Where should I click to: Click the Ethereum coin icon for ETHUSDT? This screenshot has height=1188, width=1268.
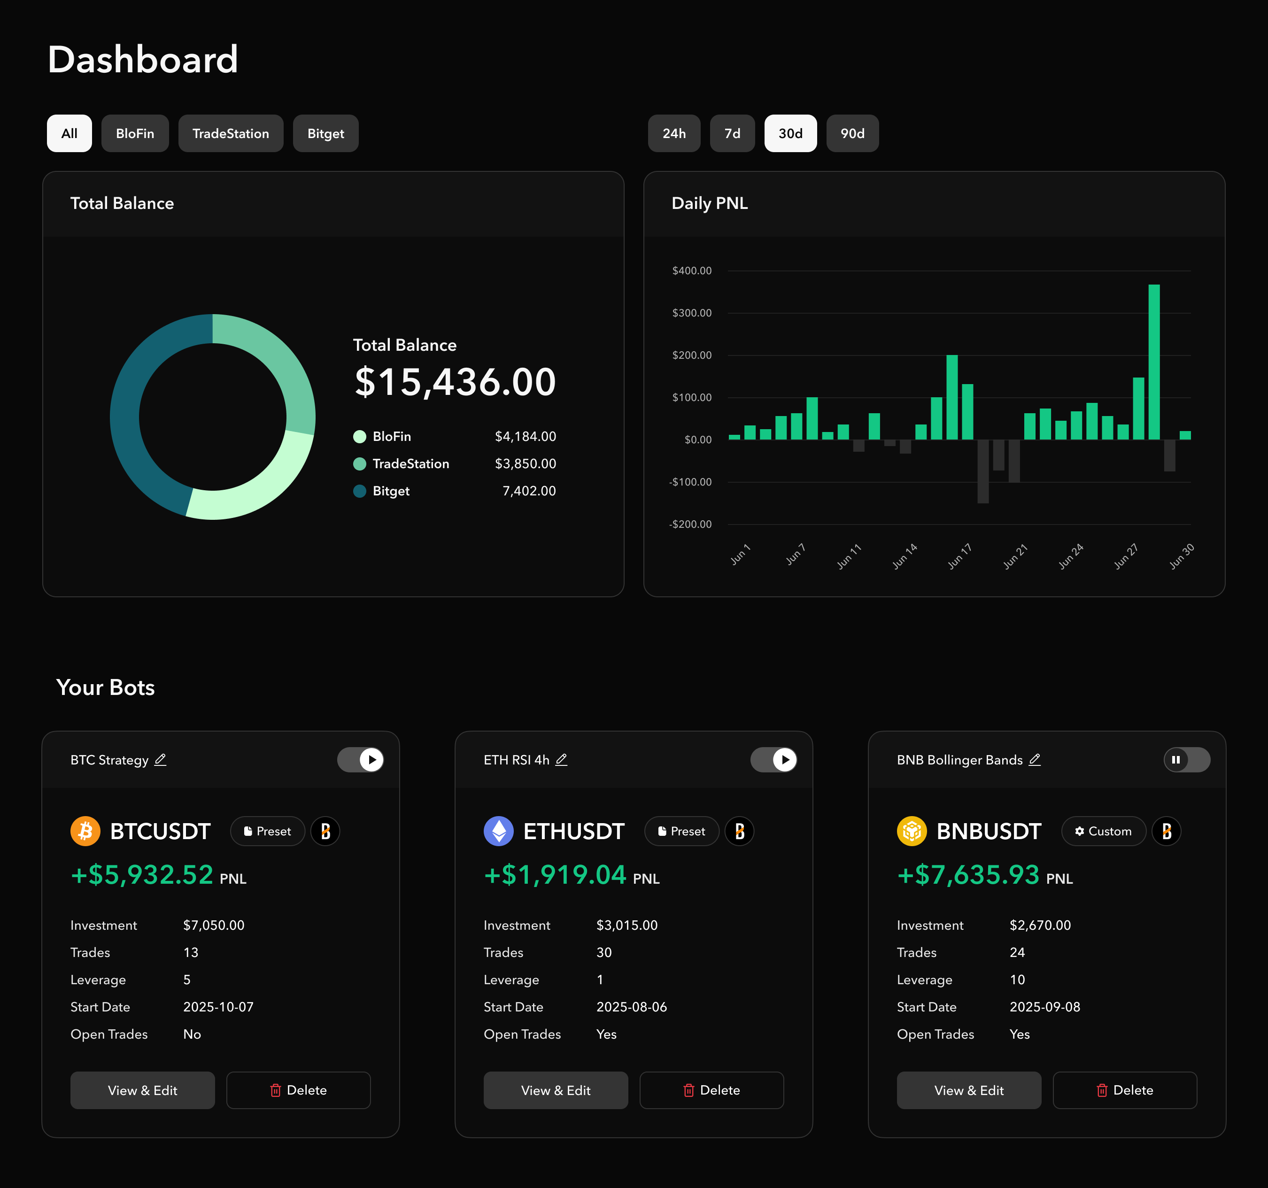(x=499, y=831)
